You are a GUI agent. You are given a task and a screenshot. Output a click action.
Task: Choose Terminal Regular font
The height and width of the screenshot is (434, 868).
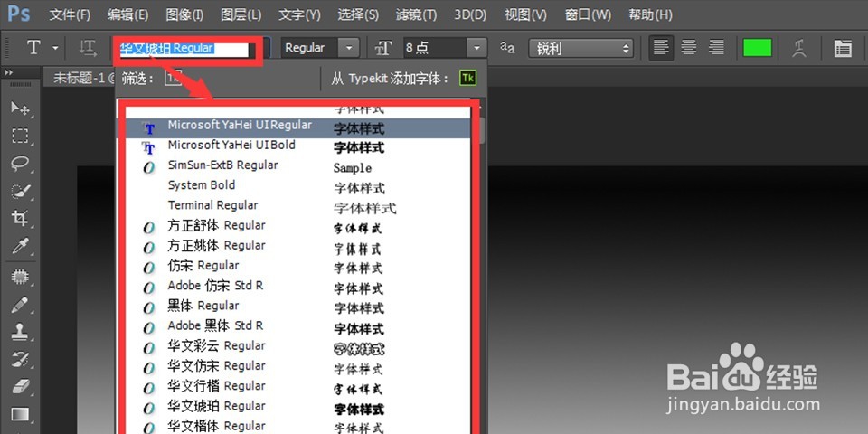tap(297, 207)
